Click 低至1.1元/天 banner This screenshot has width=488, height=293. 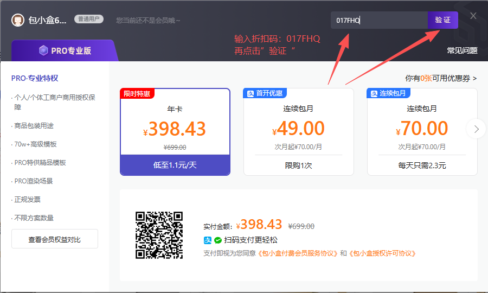(x=175, y=165)
